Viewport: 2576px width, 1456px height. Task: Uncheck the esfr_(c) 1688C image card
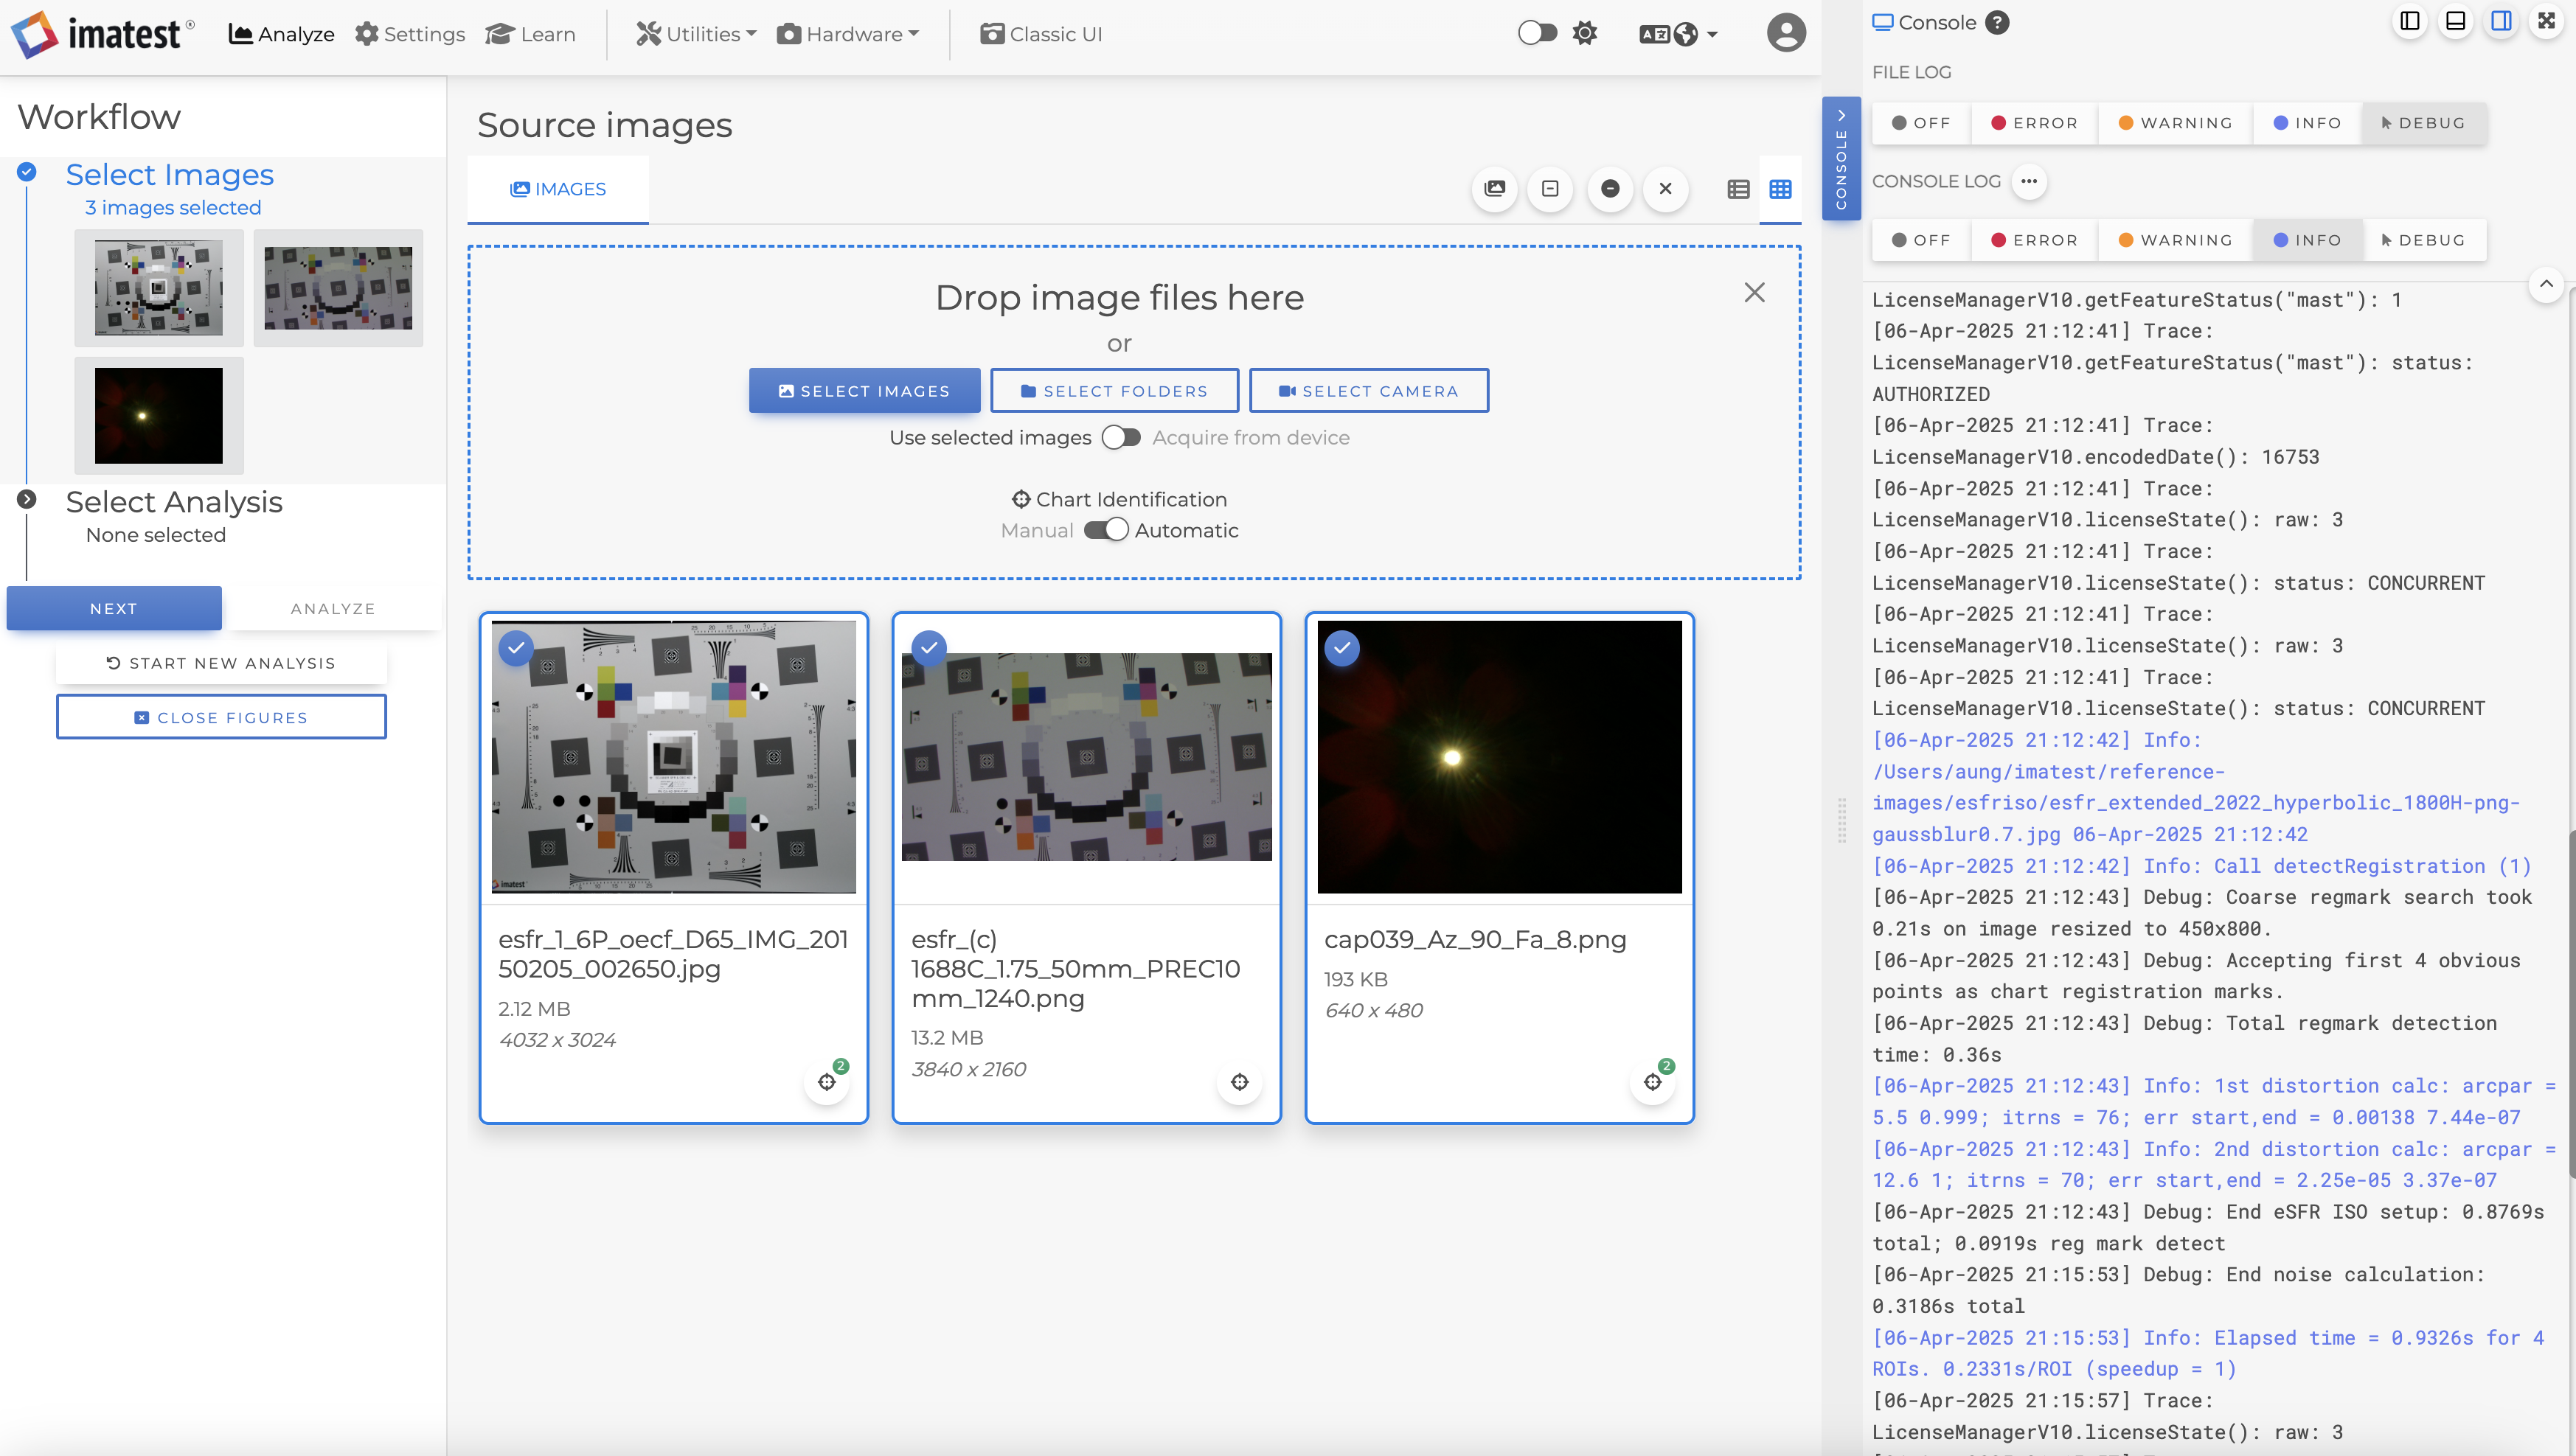[x=929, y=648]
